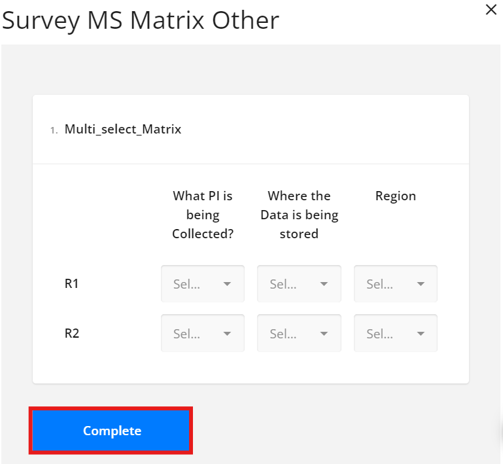Viewport: 503px width, 464px height.
Task: Click the Multi_select_Matrix question title
Action: click(x=123, y=130)
